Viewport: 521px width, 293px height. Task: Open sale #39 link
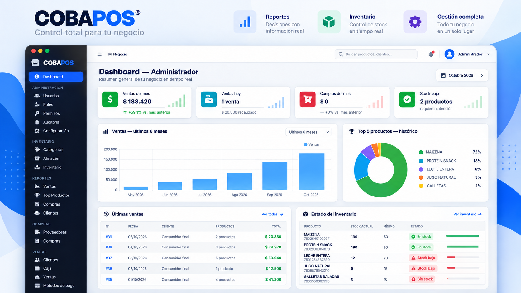pos(108,237)
